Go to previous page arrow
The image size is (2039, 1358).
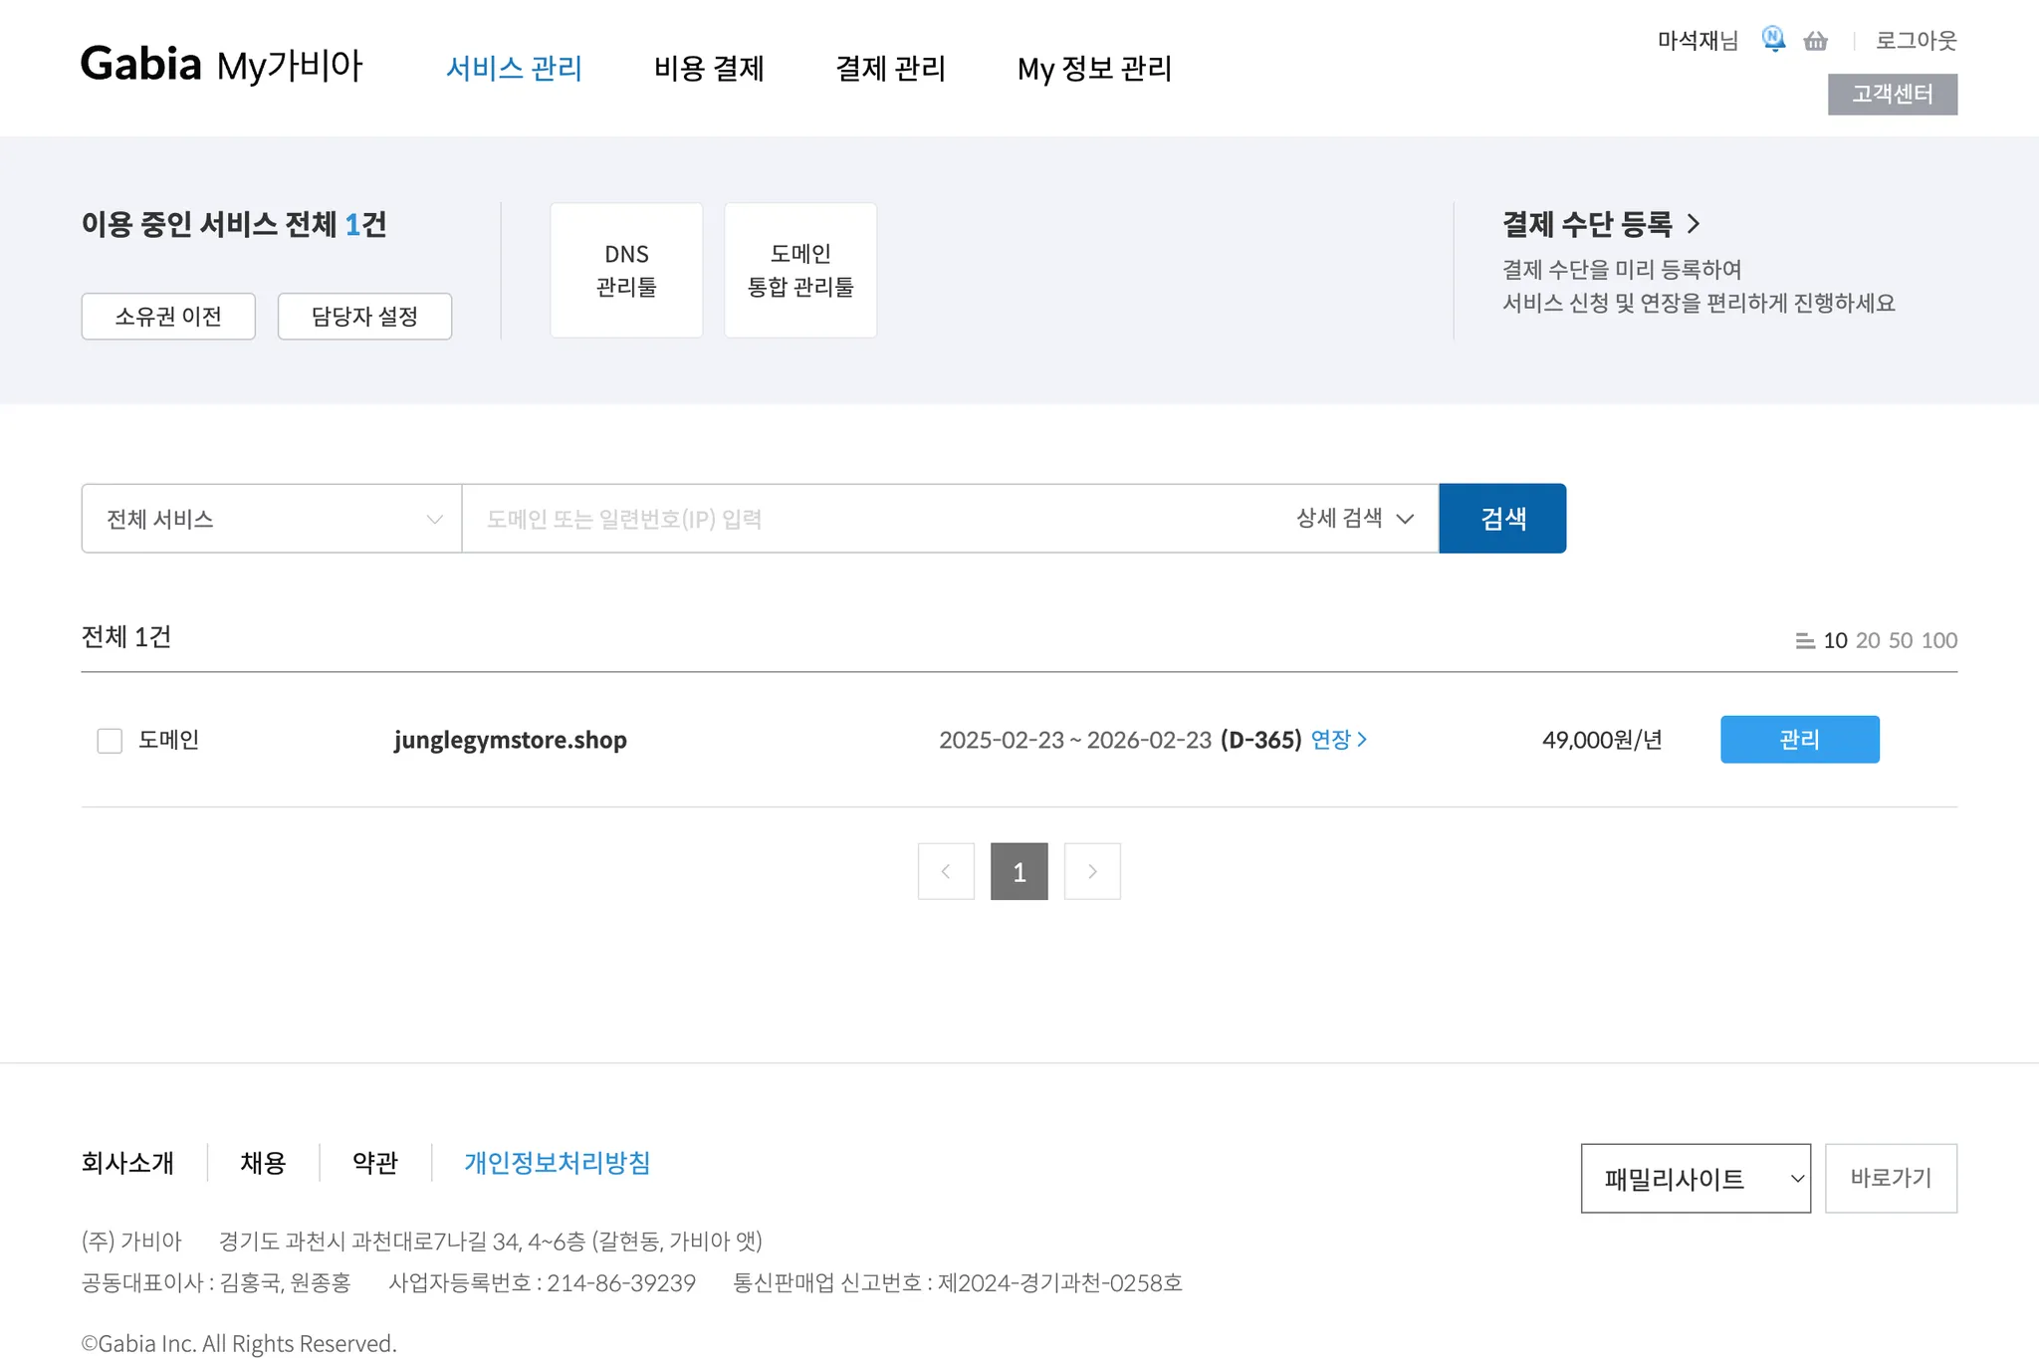tap(946, 871)
